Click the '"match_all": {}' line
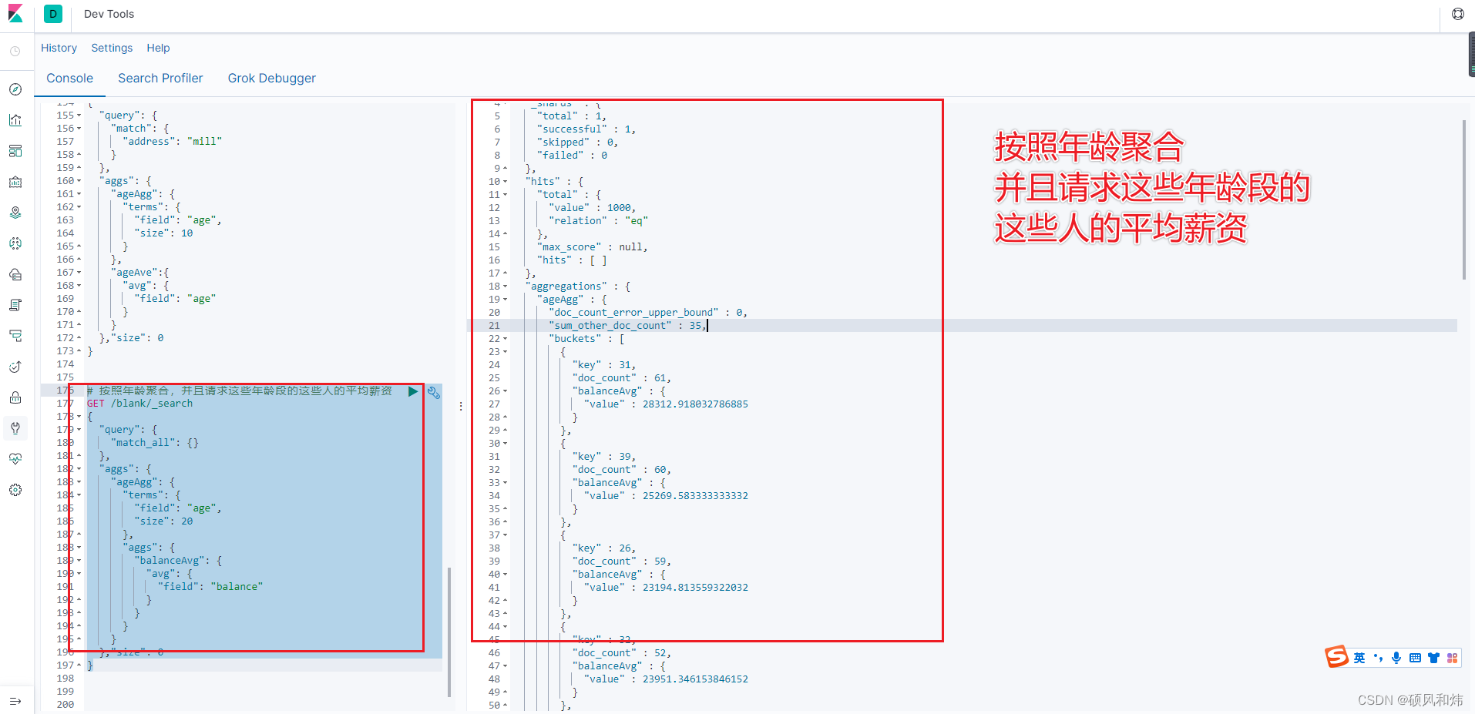 pos(155,443)
